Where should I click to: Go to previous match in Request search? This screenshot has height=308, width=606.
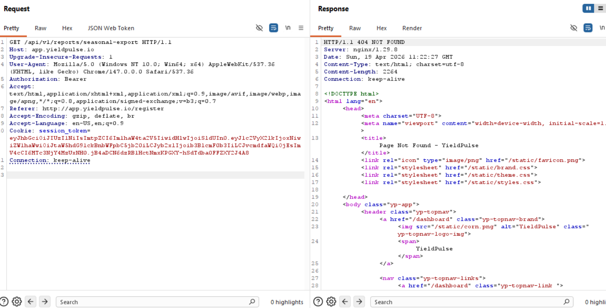pyautogui.click(x=30, y=302)
